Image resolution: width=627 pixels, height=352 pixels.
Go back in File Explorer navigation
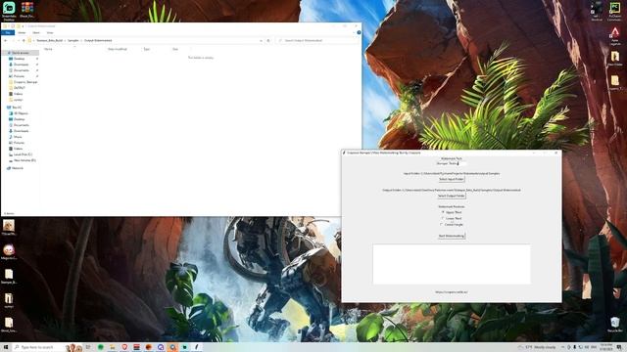point(5,41)
